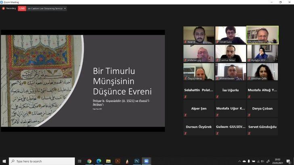The image size is (294, 165).
Task: Click the muted mic icon on Mustafa Uğur tile
Action: tap(217, 115)
